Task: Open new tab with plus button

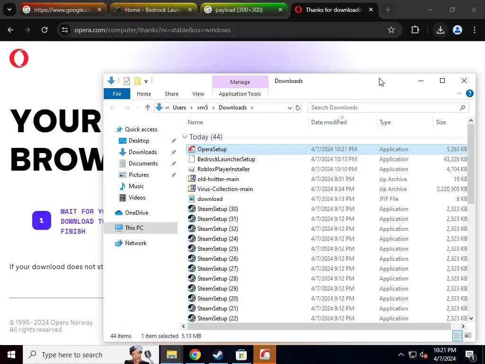Action: 387,9
